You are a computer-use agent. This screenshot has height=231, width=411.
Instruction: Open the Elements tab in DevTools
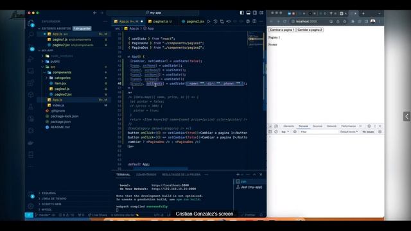pos(288,126)
